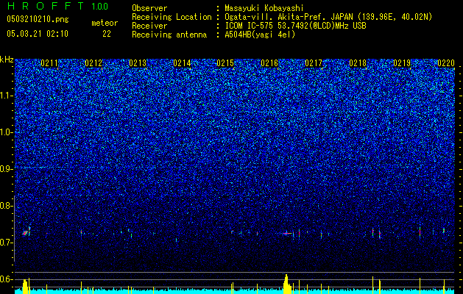Image resolution: width=463 pixels, height=294 pixels.
Task: Click the 'meteor' count label
Action: (x=105, y=23)
